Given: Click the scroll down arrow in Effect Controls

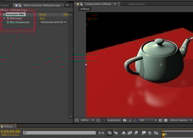Looking at the screenshot, I should tap(71, 116).
